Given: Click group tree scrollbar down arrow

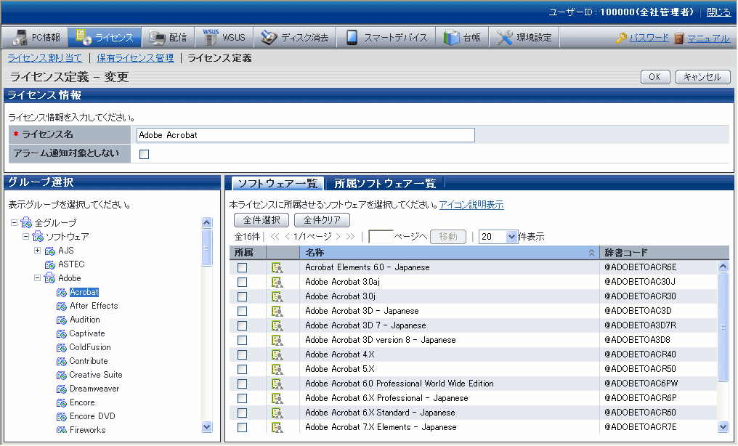Looking at the screenshot, I should tap(206, 426).
